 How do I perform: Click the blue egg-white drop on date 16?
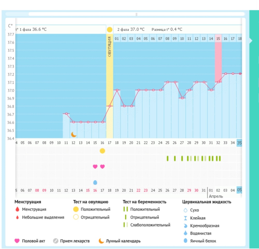[95, 182]
